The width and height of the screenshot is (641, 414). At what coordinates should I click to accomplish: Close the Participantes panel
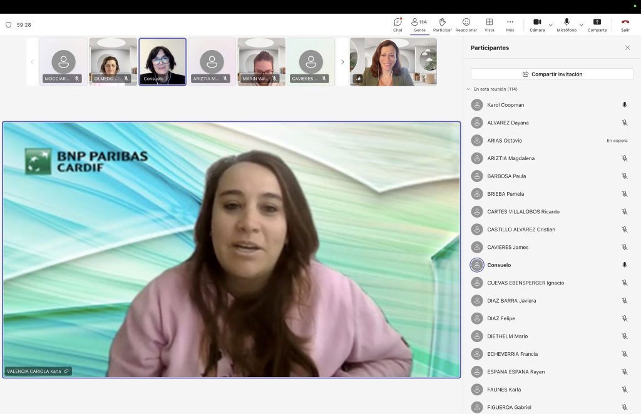click(x=627, y=48)
